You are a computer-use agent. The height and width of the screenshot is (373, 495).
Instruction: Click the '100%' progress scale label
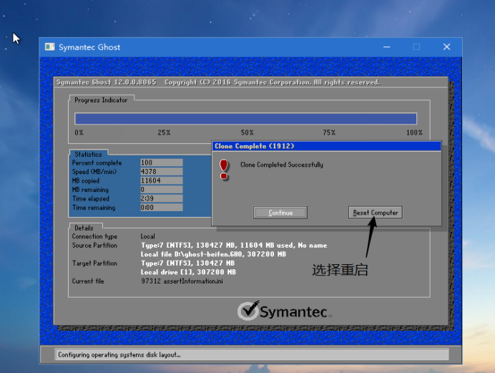coord(414,132)
